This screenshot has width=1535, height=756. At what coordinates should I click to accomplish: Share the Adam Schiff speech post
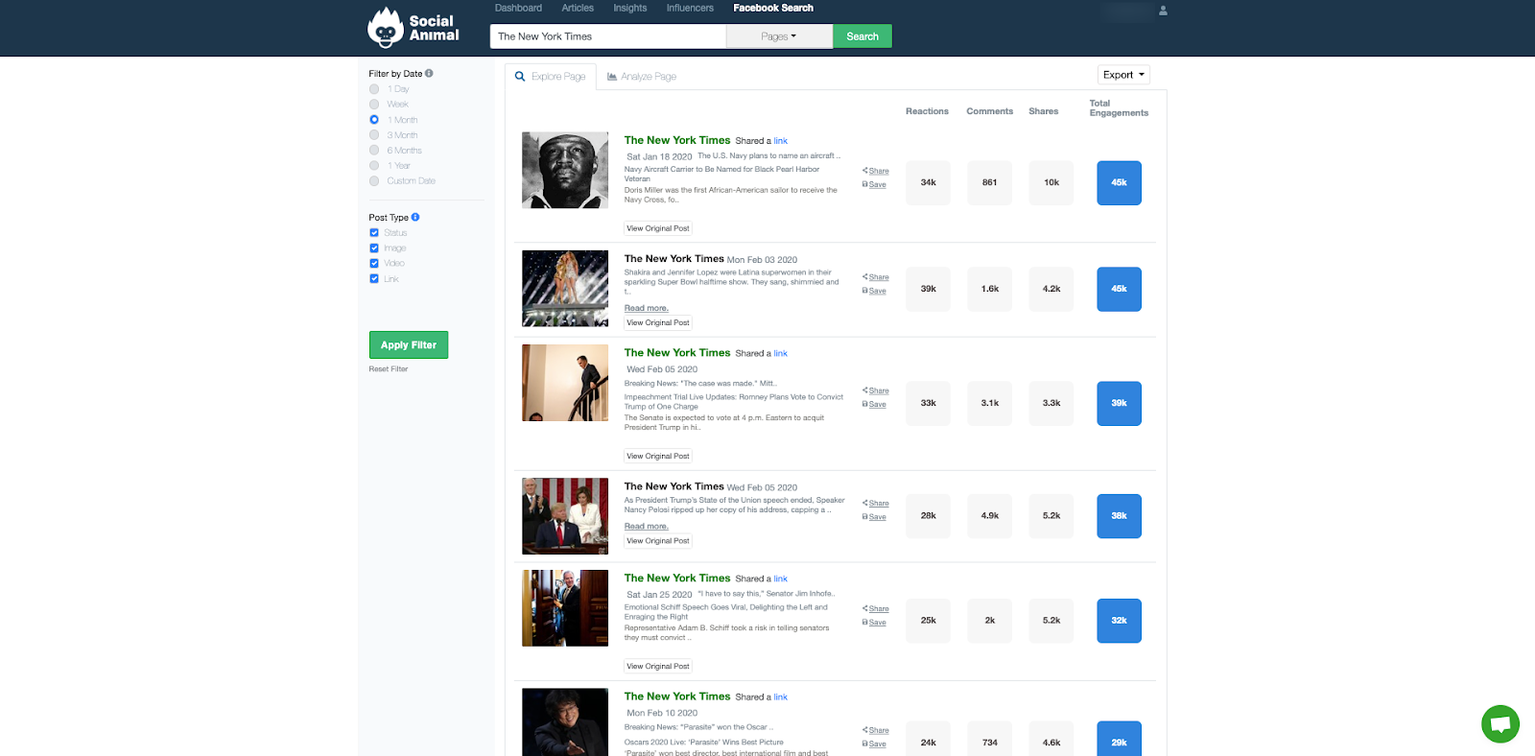[x=876, y=608]
